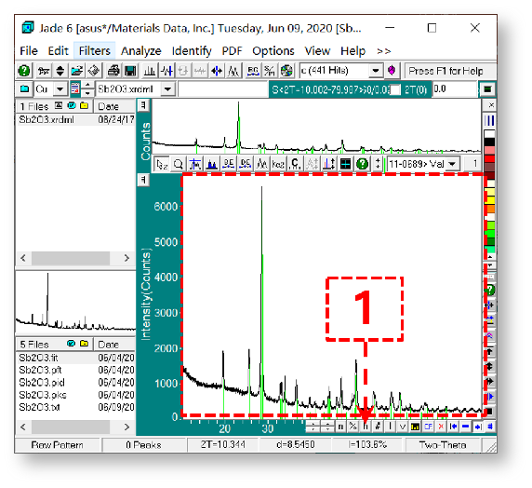Open the 11-0689 phase dropdown
Image resolution: width=532 pixels, height=488 pixels.
pyautogui.click(x=452, y=164)
